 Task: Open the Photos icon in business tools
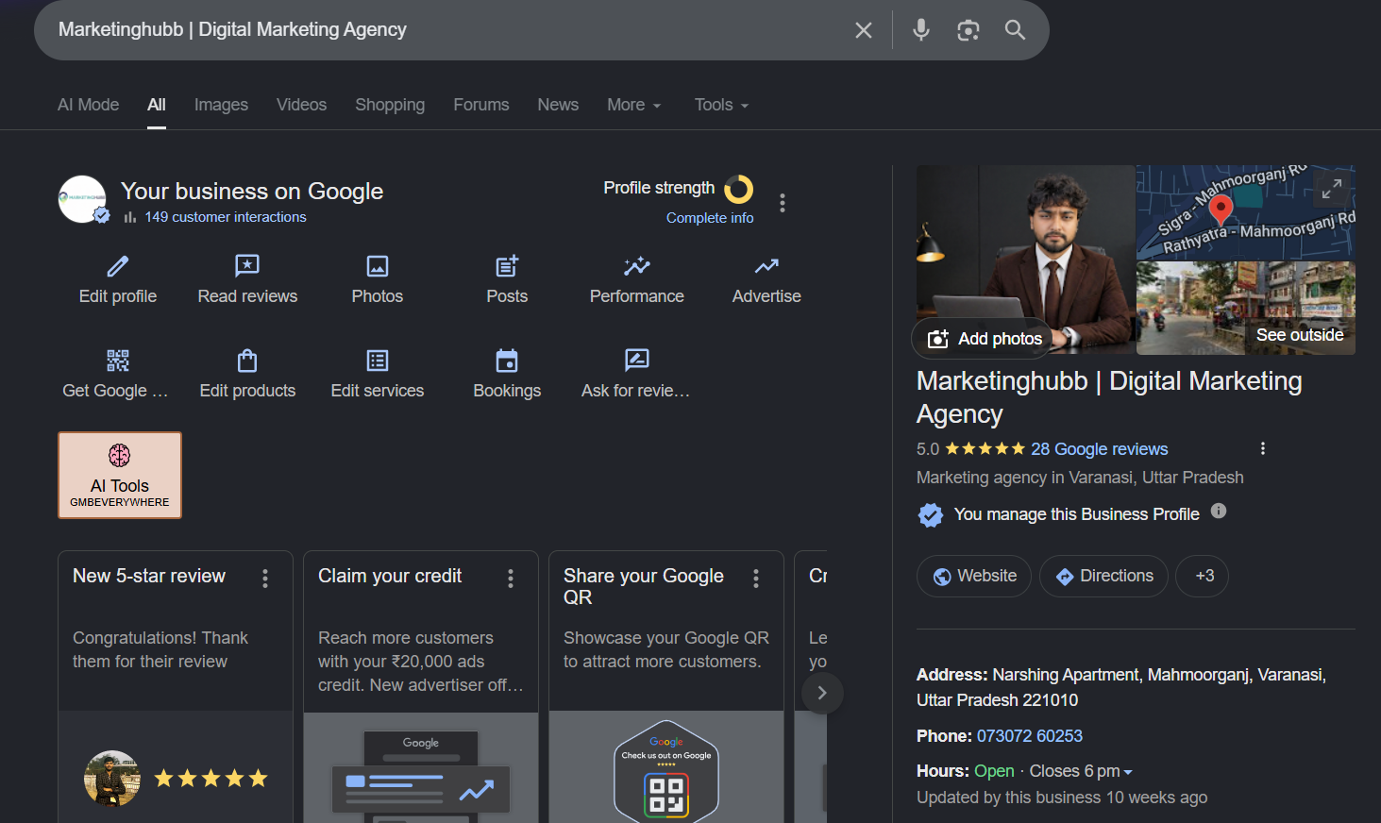378,266
